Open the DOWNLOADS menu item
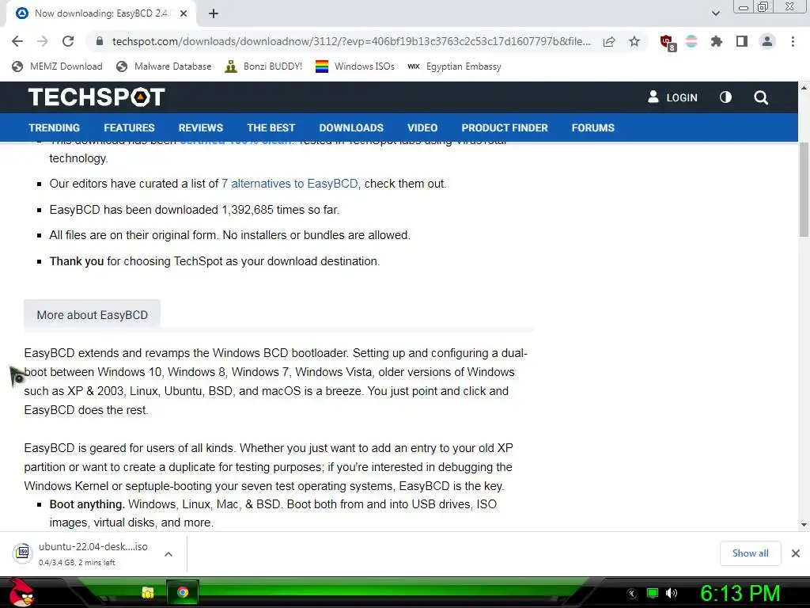This screenshot has height=608, width=810. click(351, 127)
